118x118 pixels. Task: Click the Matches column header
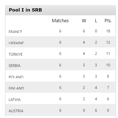point(60,21)
